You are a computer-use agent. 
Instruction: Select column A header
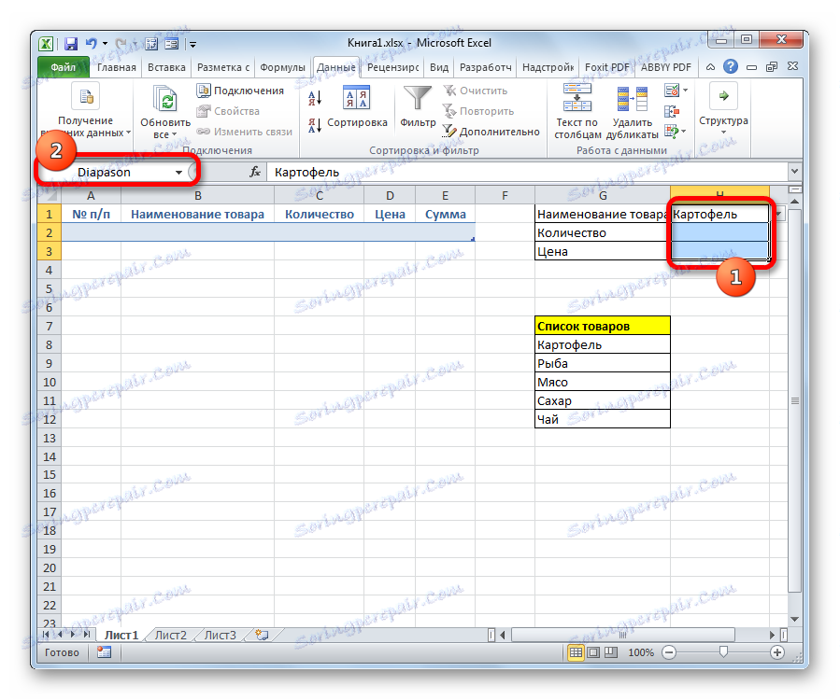(x=91, y=196)
